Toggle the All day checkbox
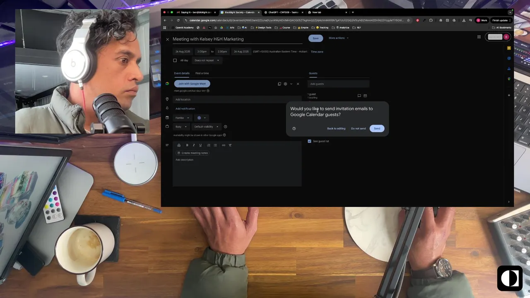Image resolution: width=530 pixels, height=298 pixels. click(175, 60)
